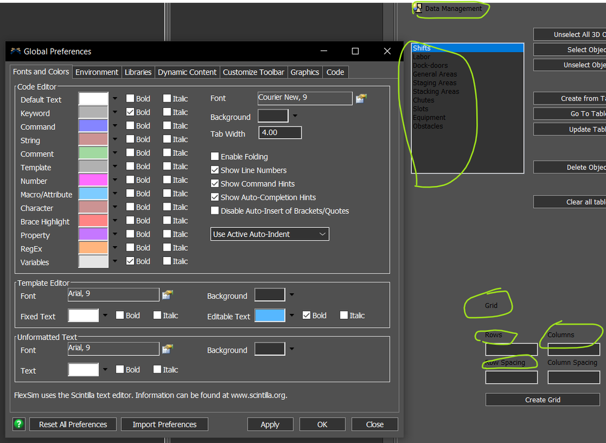This screenshot has width=606, height=443.
Task: Switch to the Code tab
Action: click(335, 72)
